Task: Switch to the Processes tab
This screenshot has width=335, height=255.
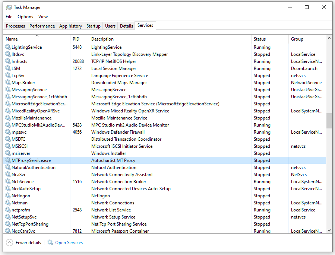Action: pyautogui.click(x=15, y=26)
